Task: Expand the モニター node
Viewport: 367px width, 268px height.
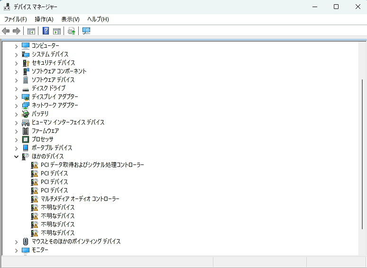Action: (x=16, y=251)
